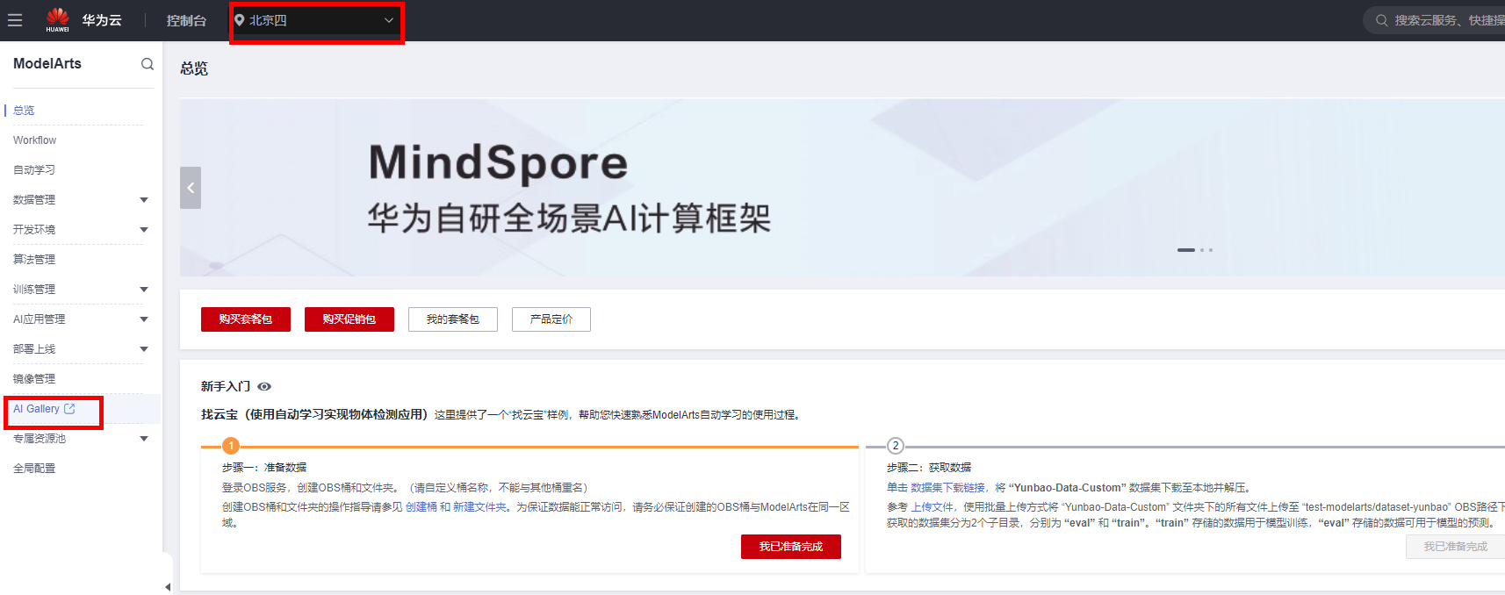1505x595 pixels.
Task: Open Workflow in the sidebar
Action: point(34,140)
